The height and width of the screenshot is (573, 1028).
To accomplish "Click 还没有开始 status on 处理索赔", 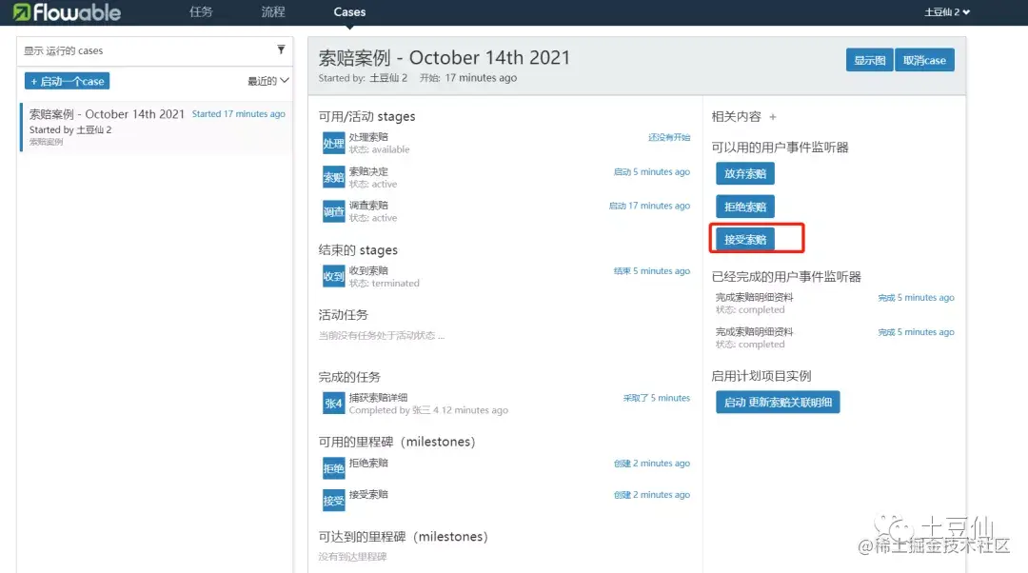I will click(x=669, y=137).
